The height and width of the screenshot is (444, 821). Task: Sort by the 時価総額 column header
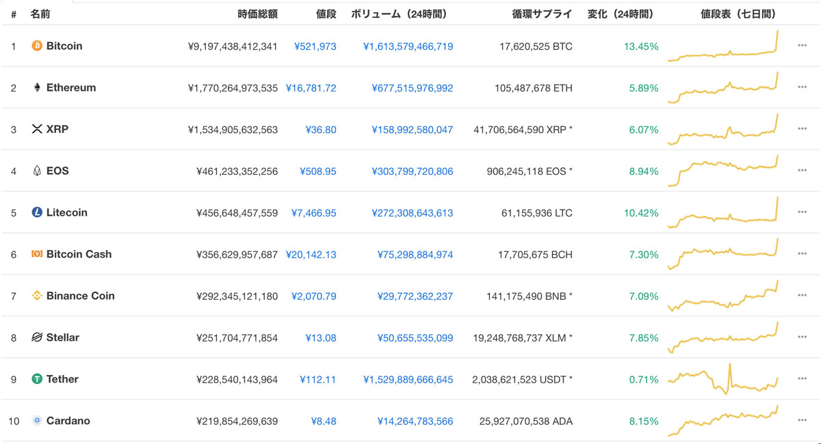(x=258, y=14)
